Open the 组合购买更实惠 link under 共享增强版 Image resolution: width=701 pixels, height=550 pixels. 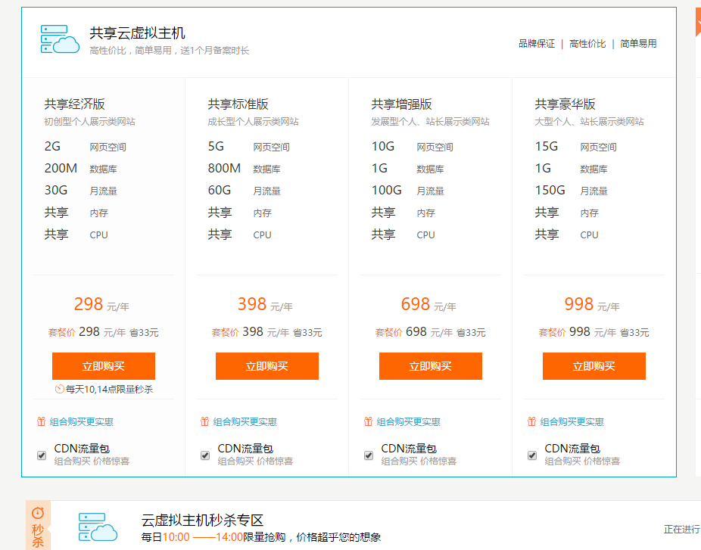tap(409, 422)
